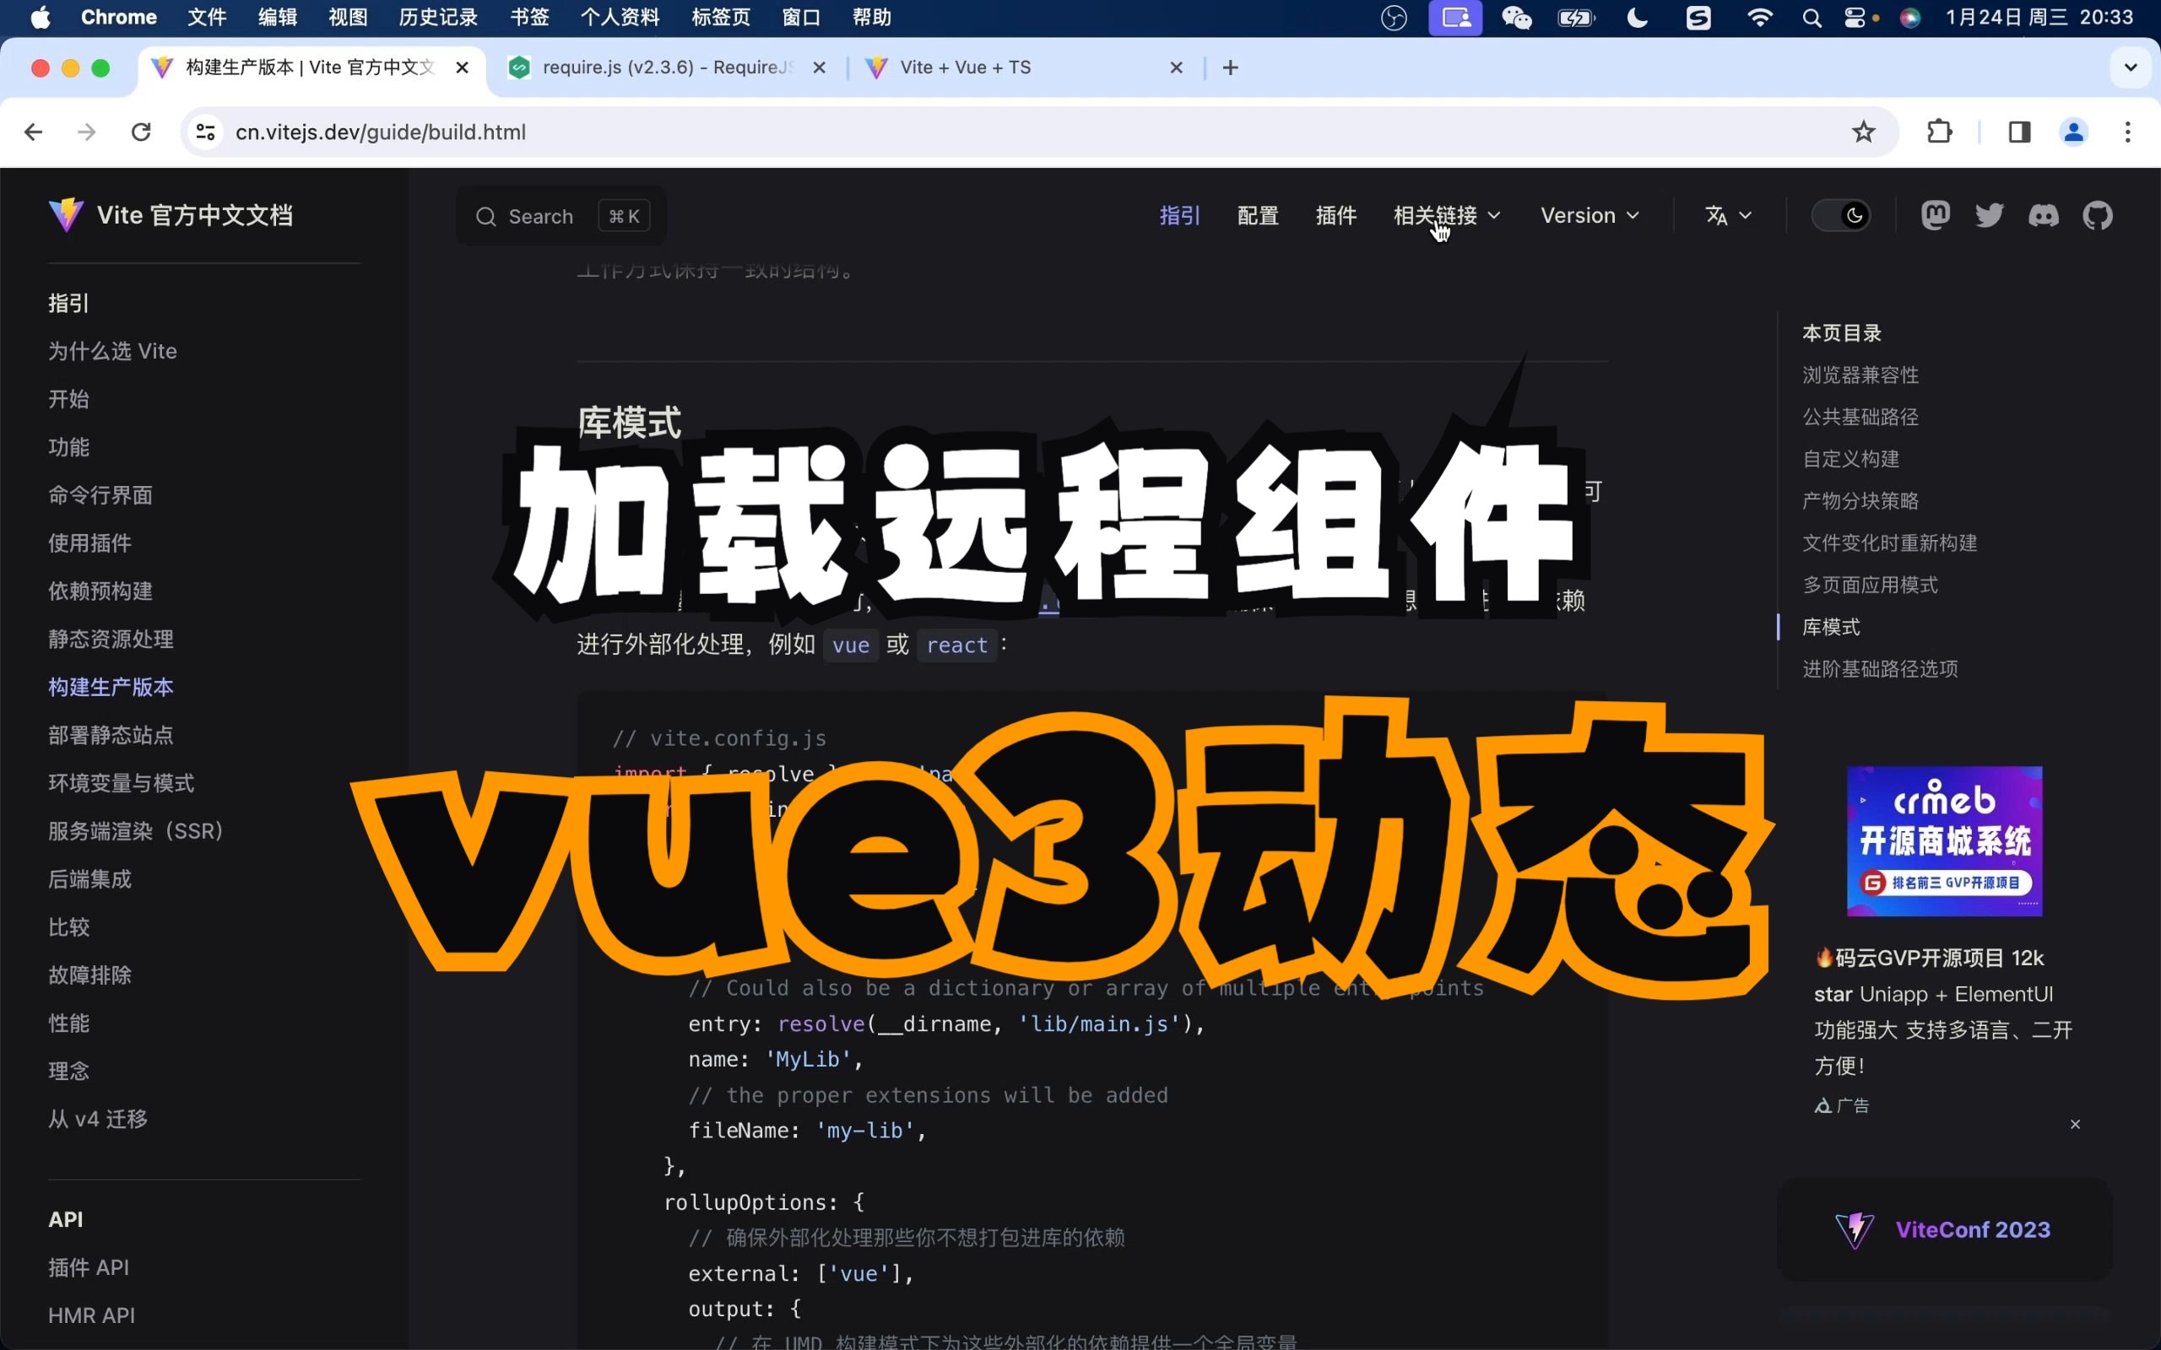Click the Discord social icon
The height and width of the screenshot is (1350, 2161).
tap(2043, 214)
